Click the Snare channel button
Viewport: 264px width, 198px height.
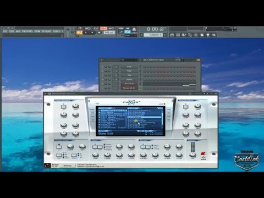coord(129,79)
